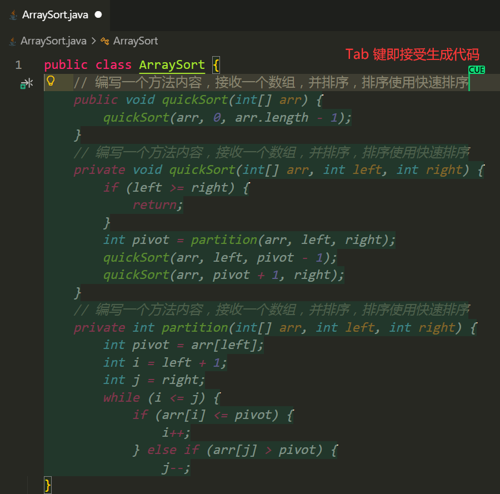Click the green AI caret icon in the gutter
Screen dimensions: 500x494
pyautogui.click(x=26, y=82)
